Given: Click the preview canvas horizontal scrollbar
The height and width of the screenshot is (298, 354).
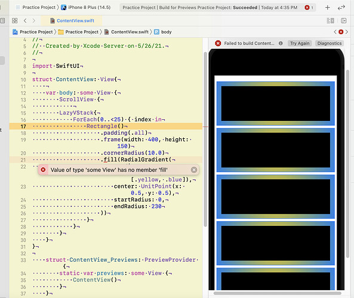Looking at the screenshot, I should pyautogui.click(x=277, y=293).
